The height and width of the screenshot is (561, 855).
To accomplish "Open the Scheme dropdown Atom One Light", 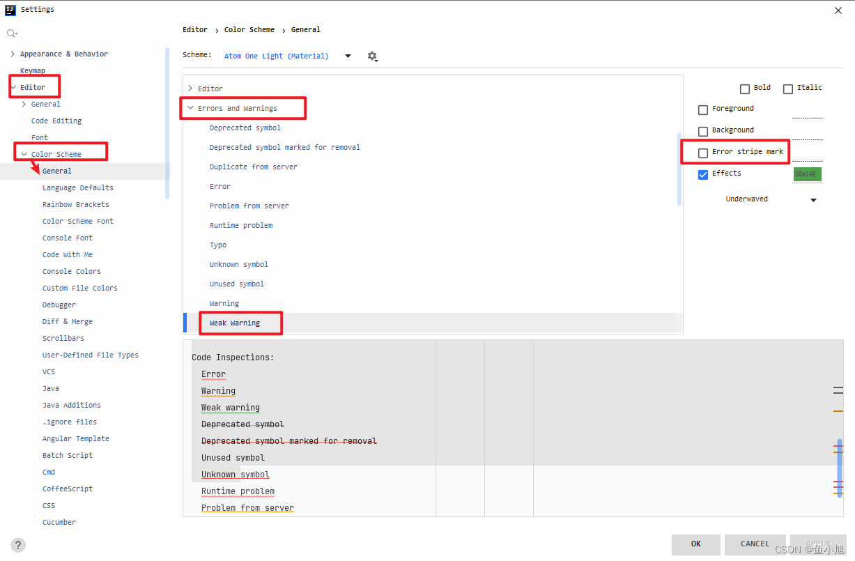I will coord(287,56).
